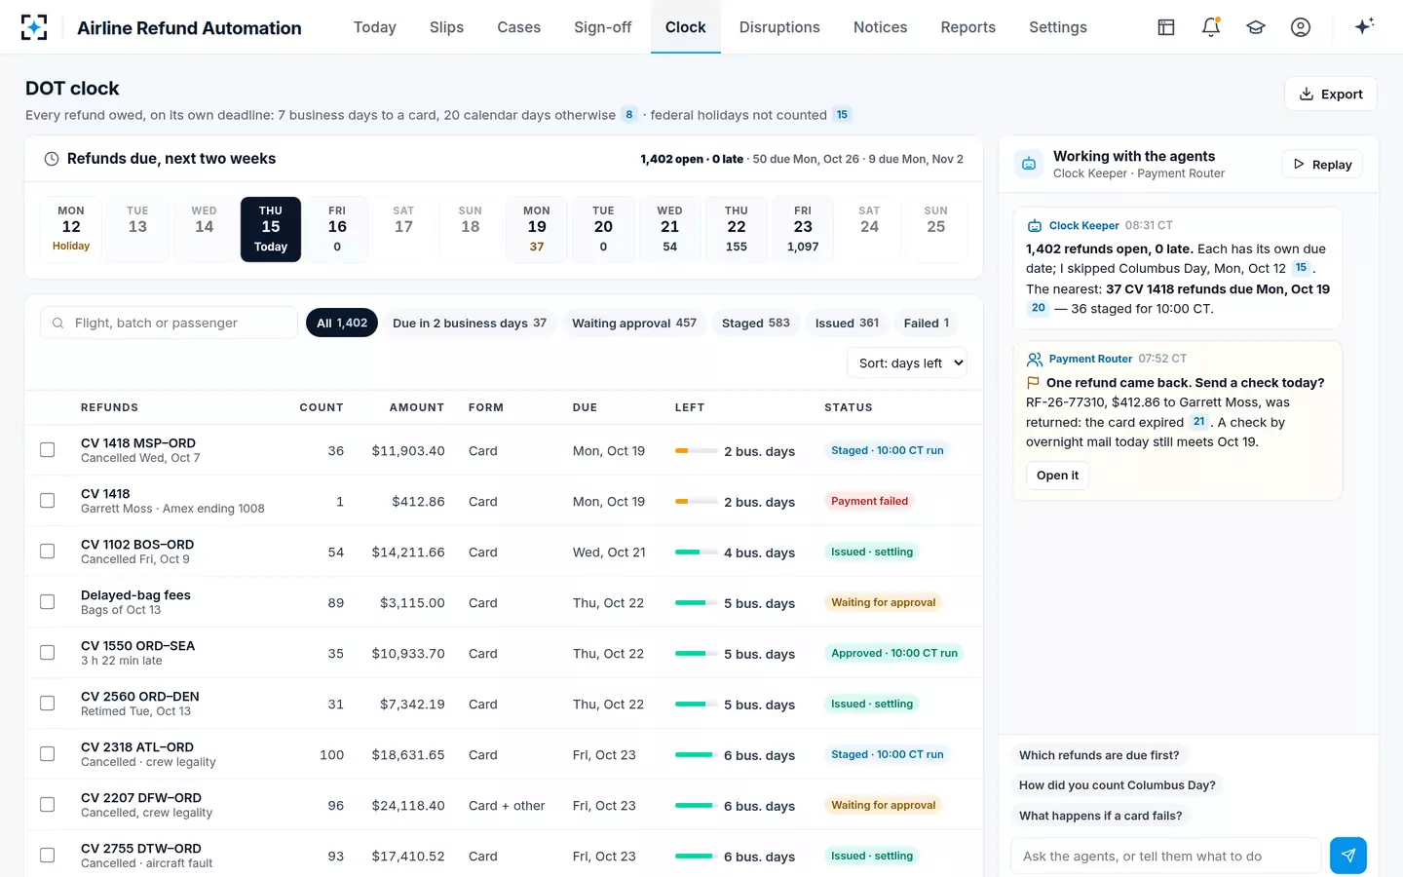The image size is (1403, 877).
Task: Click the Payment failed status badge
Action: [x=869, y=501]
